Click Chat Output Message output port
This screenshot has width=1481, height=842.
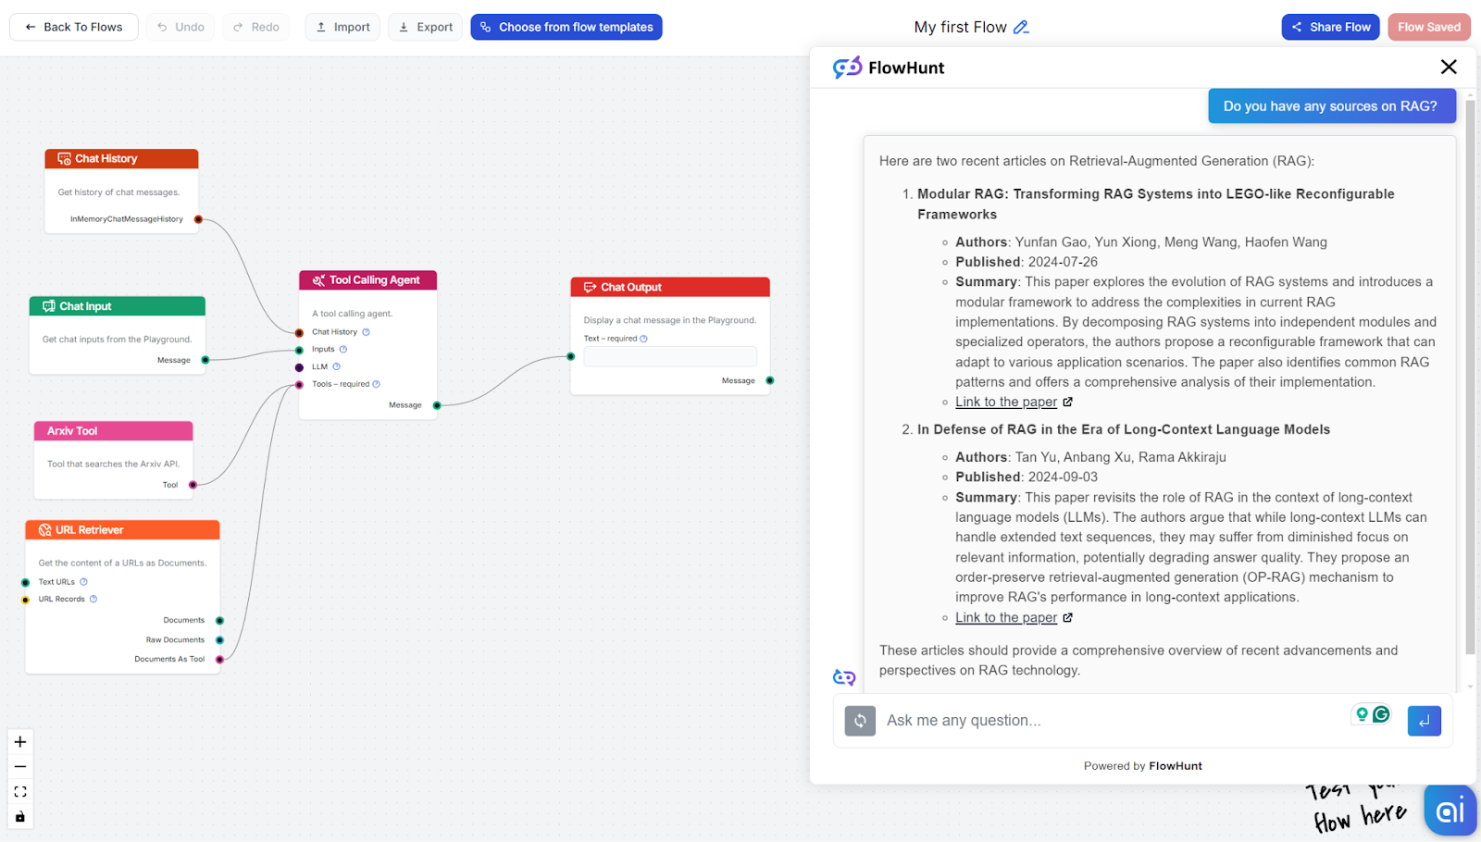point(770,380)
